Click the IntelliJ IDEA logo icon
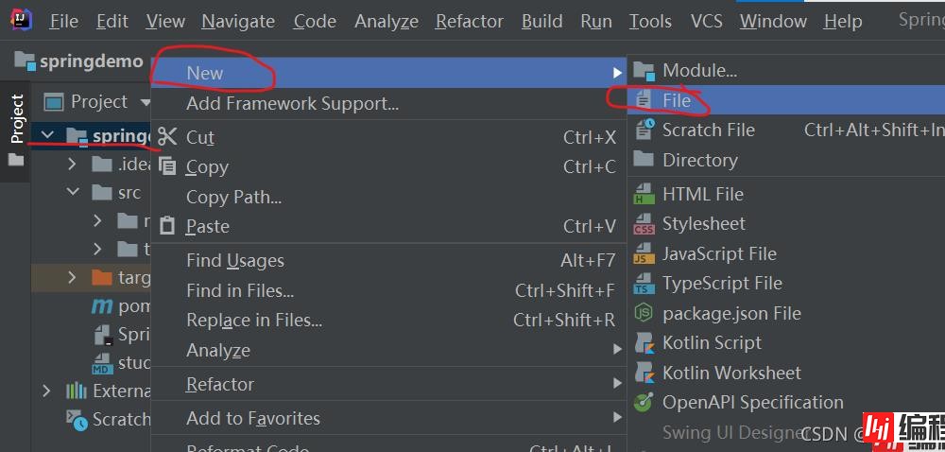 click(x=18, y=20)
